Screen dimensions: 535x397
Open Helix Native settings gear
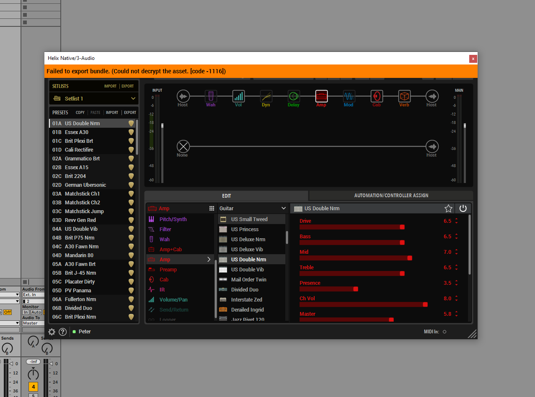pos(52,332)
